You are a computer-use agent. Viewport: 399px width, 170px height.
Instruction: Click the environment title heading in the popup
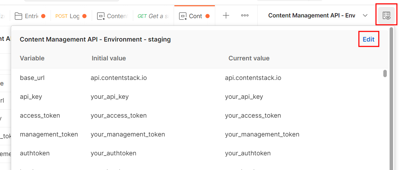tap(95, 39)
